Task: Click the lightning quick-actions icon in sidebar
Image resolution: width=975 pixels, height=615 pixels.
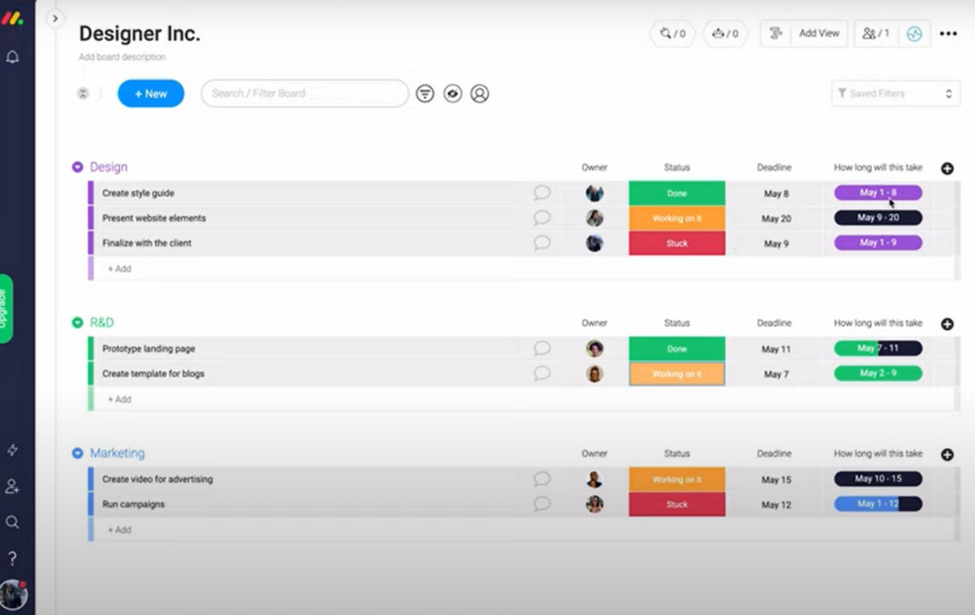Action: click(x=12, y=450)
